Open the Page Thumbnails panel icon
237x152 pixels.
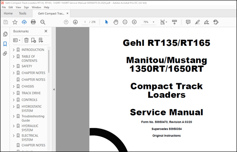pos(5,34)
